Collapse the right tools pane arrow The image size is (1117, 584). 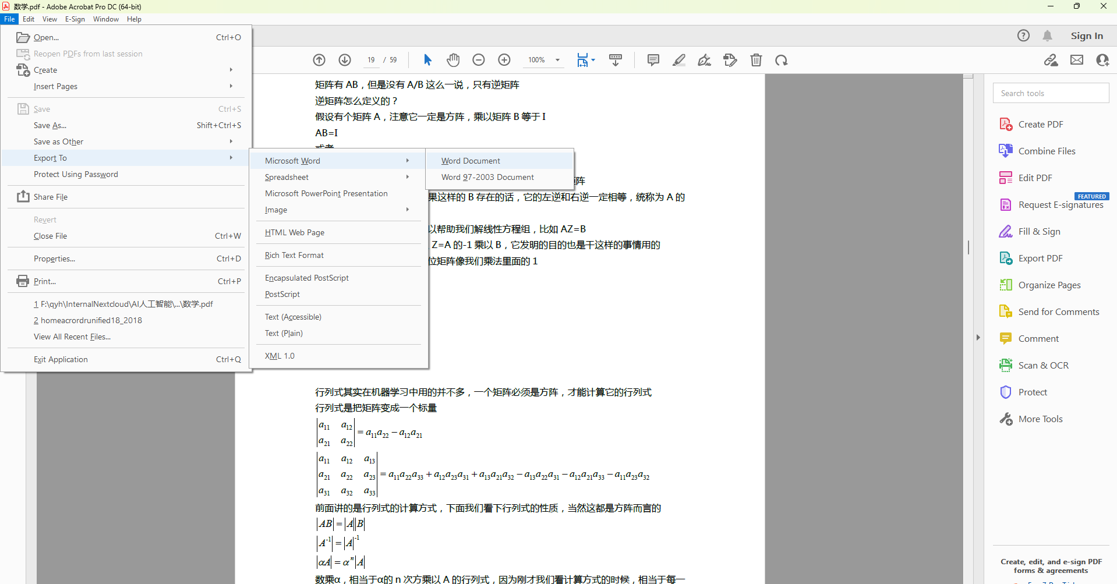pos(978,338)
